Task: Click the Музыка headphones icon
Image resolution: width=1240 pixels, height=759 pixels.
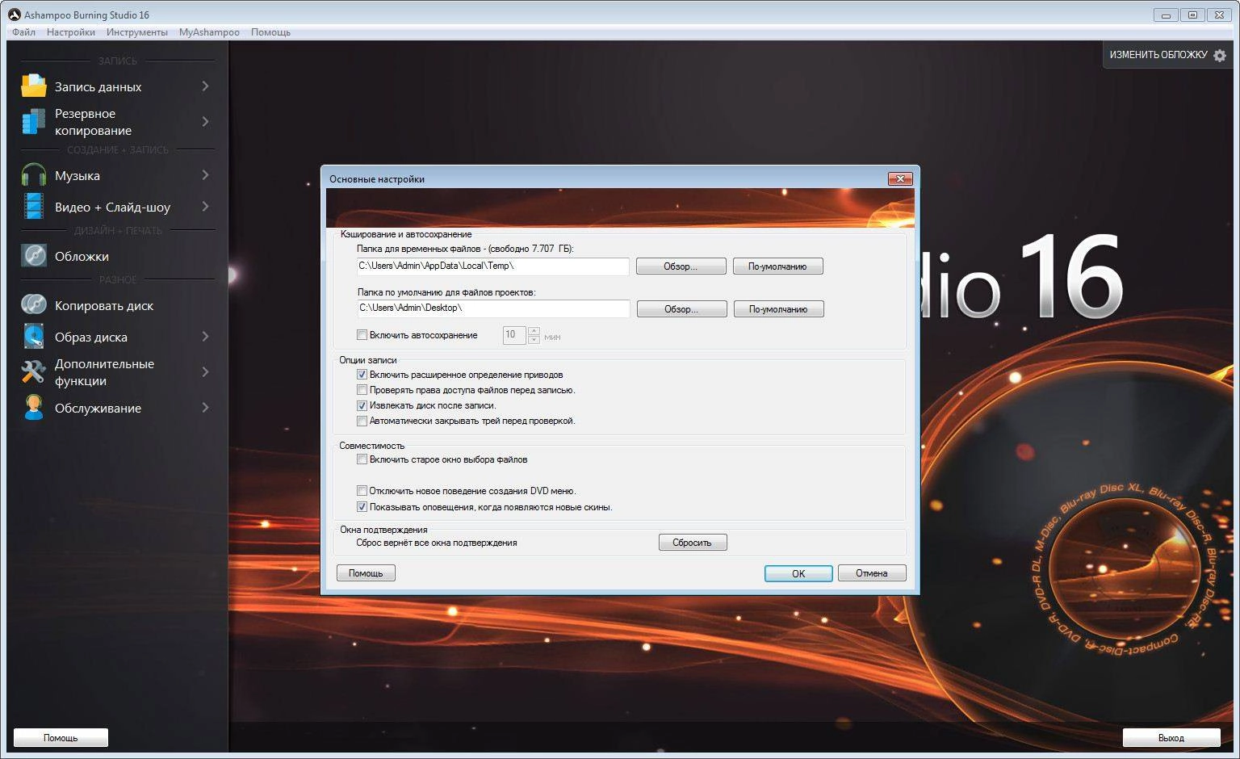Action: 34,175
